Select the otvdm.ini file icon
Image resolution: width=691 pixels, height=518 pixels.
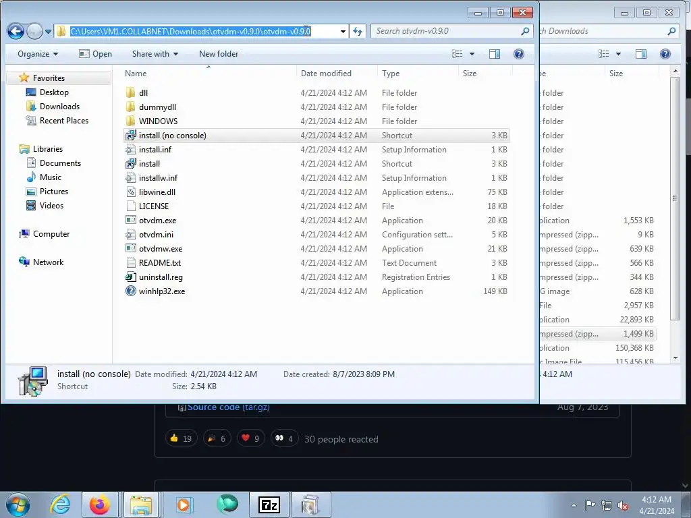click(130, 234)
